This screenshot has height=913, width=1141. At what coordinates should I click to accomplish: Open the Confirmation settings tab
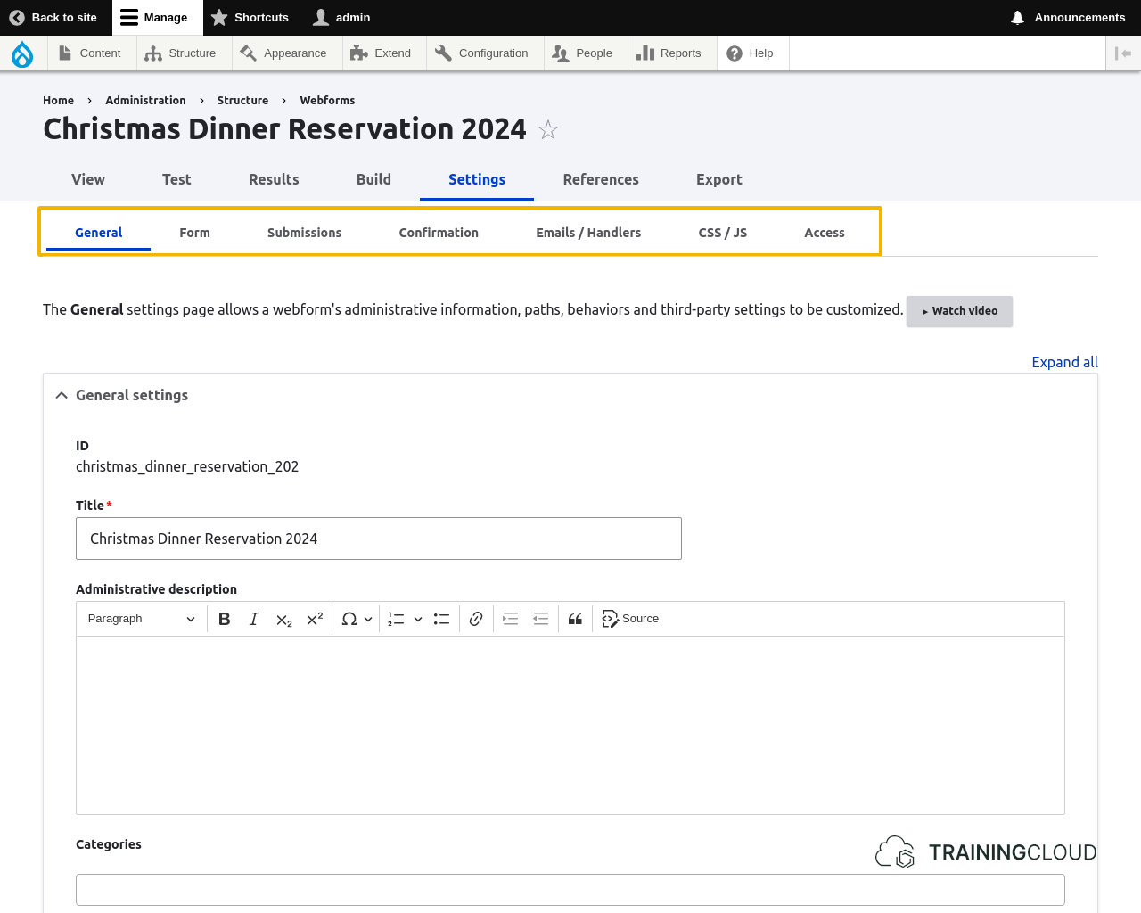point(439,233)
